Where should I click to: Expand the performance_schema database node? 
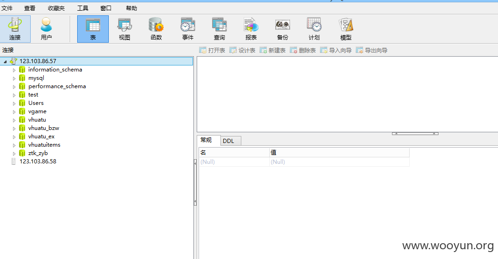[14, 86]
